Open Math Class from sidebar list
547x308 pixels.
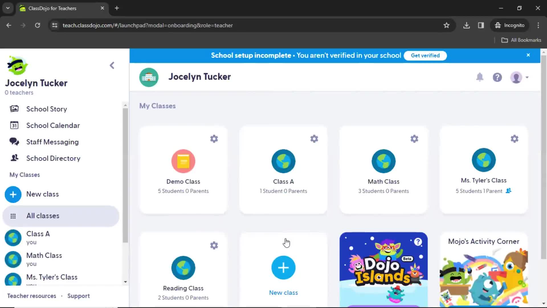pyautogui.click(x=61, y=259)
